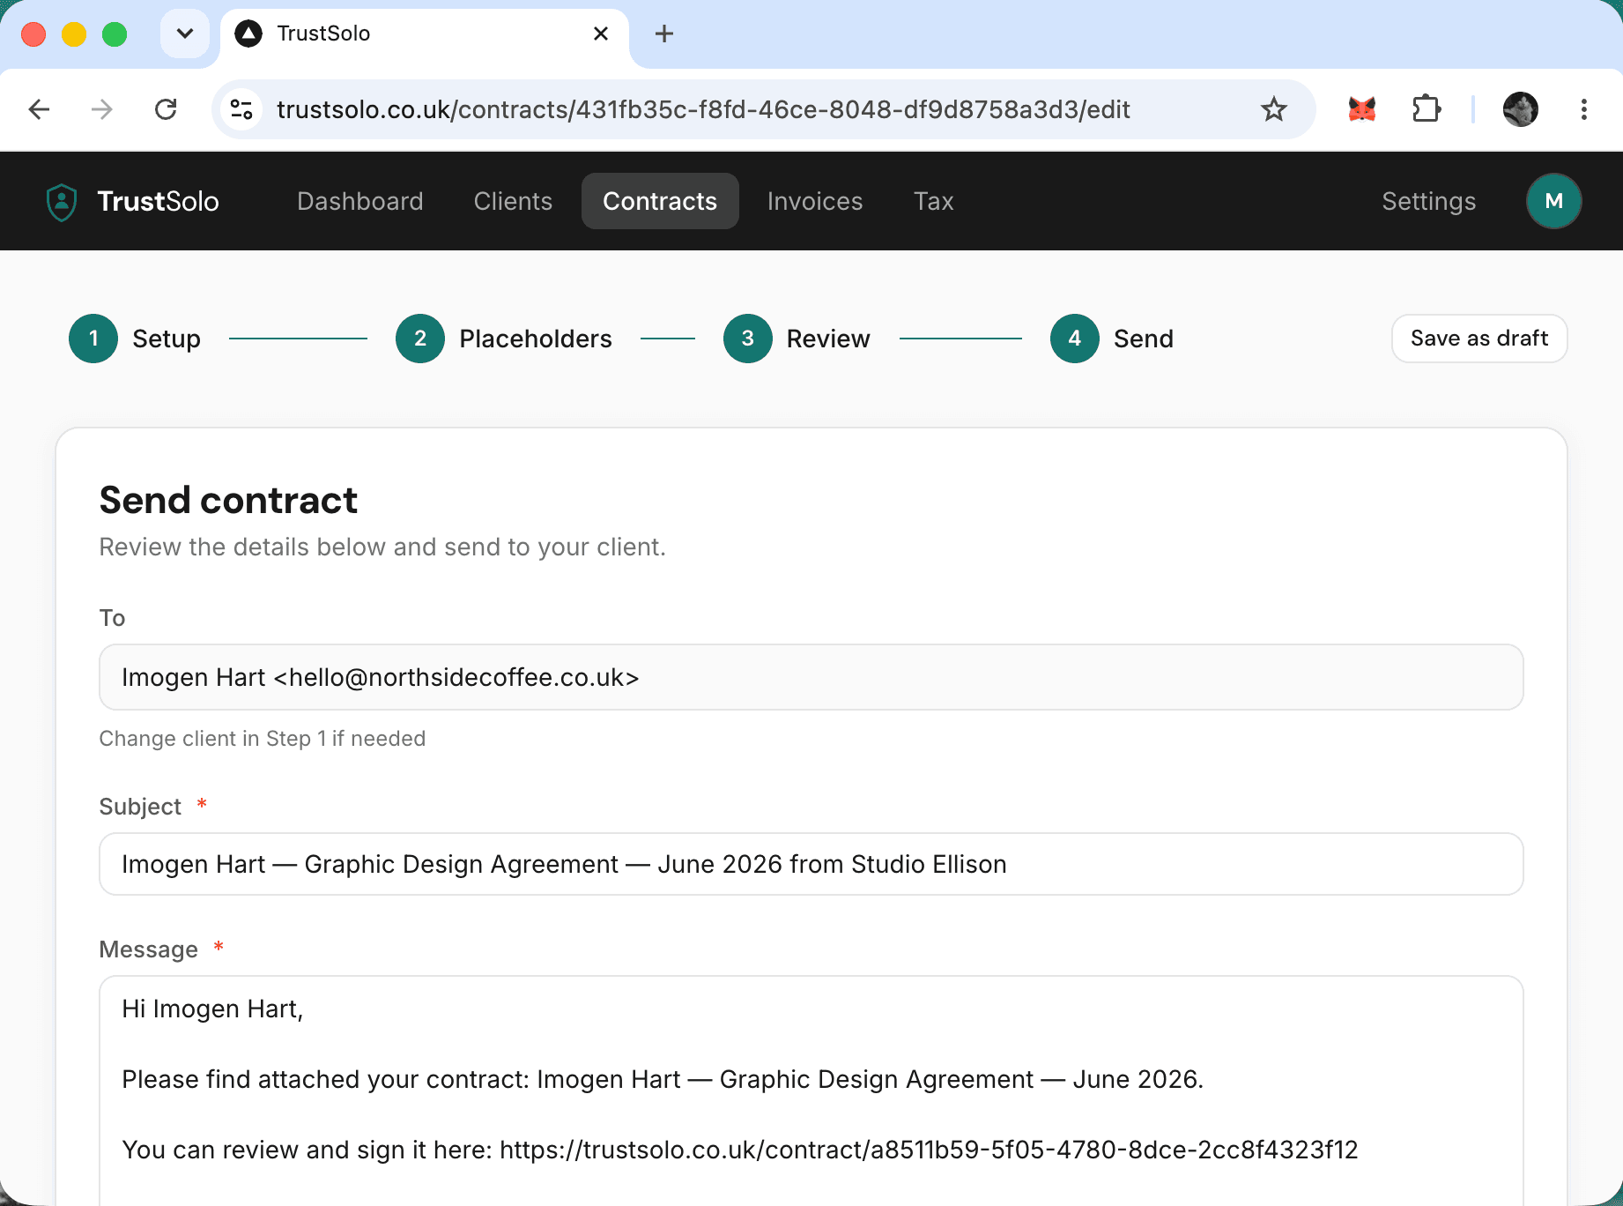Open the Clients nav item
Screen dimensions: 1623x1206
tap(513, 201)
